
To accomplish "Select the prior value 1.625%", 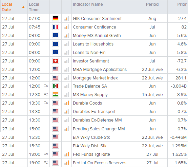I will (x=180, y=154).
